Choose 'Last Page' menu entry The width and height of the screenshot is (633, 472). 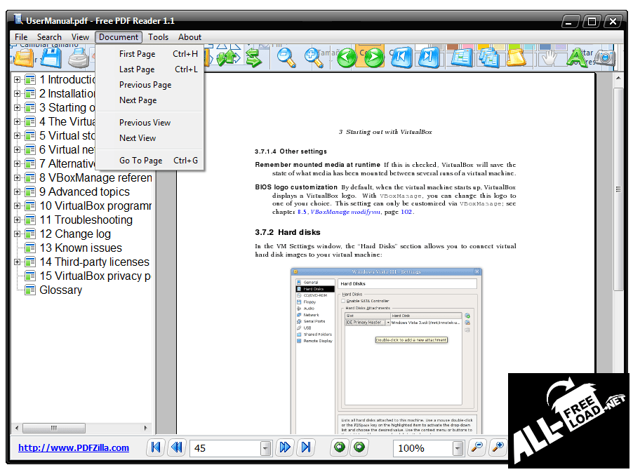point(137,69)
